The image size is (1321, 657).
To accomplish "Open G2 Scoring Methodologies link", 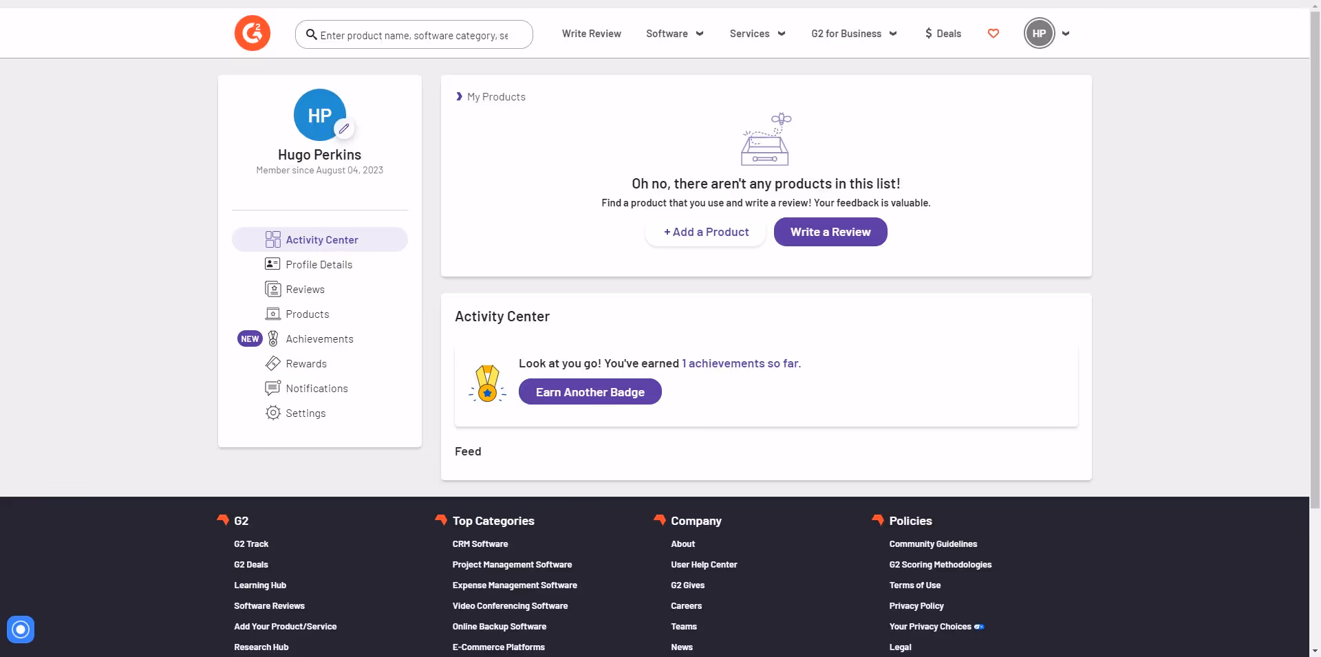I will [x=940, y=564].
